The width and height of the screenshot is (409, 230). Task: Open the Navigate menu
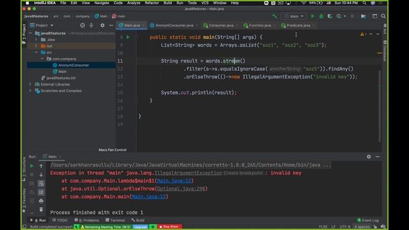click(102, 3)
